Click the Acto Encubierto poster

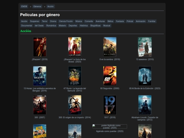click(40, 131)
